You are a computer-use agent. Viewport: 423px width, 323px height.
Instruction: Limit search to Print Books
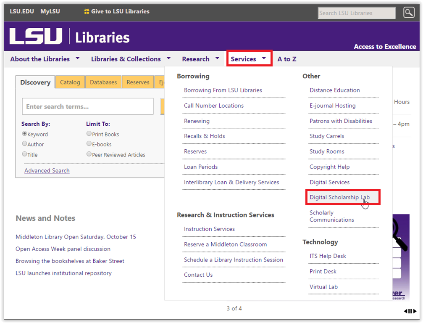[89, 134]
